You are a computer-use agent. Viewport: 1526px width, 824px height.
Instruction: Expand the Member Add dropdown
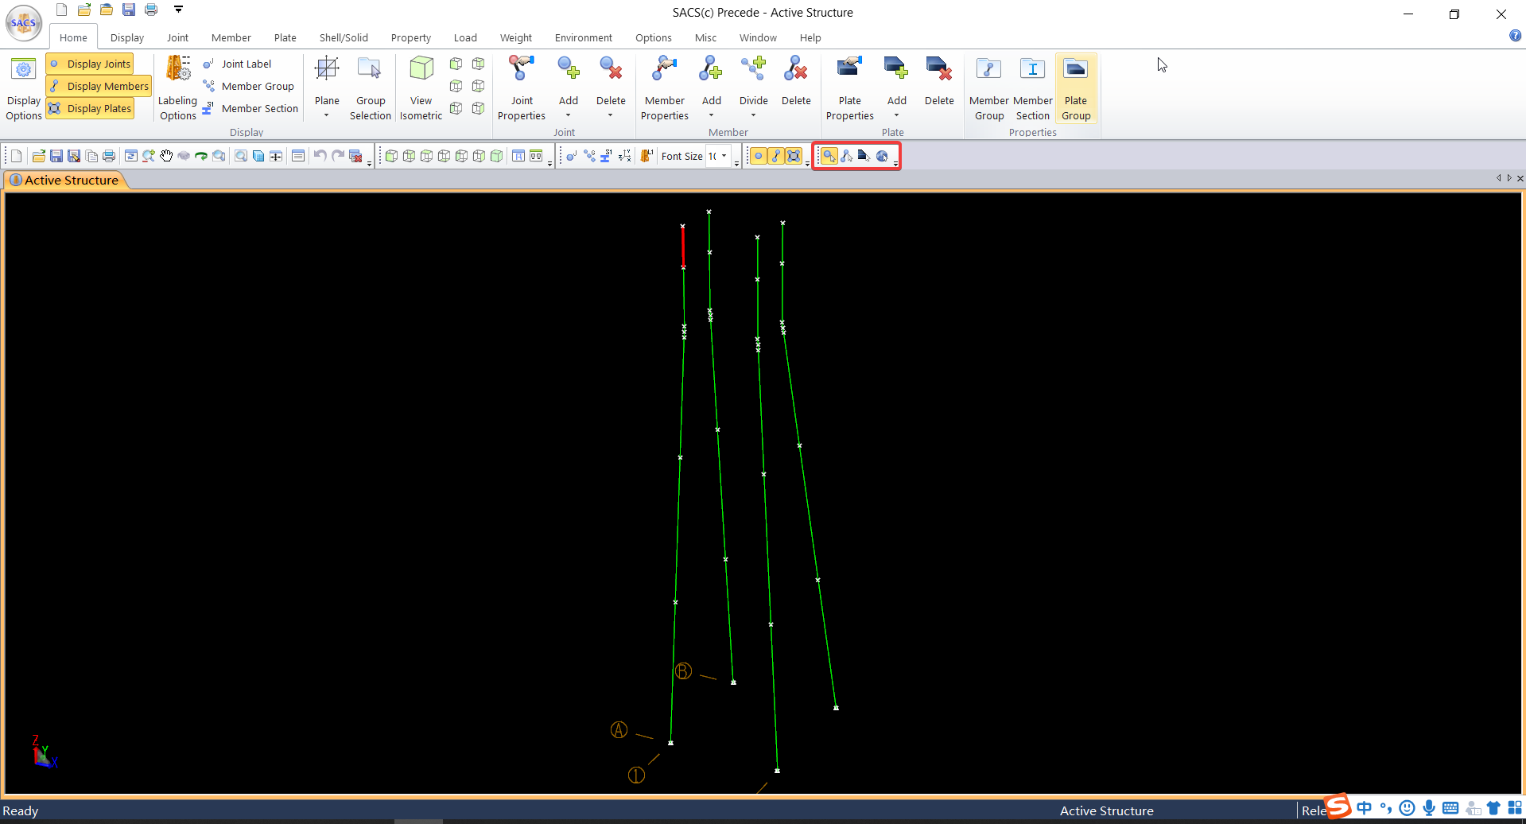711,115
